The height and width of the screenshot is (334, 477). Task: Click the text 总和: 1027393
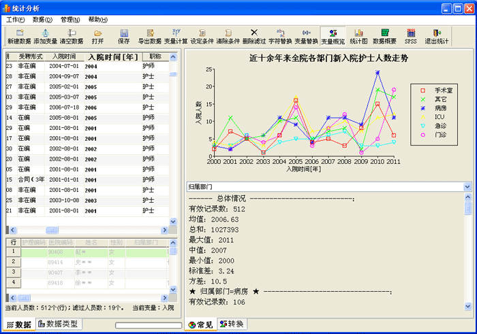click(214, 229)
